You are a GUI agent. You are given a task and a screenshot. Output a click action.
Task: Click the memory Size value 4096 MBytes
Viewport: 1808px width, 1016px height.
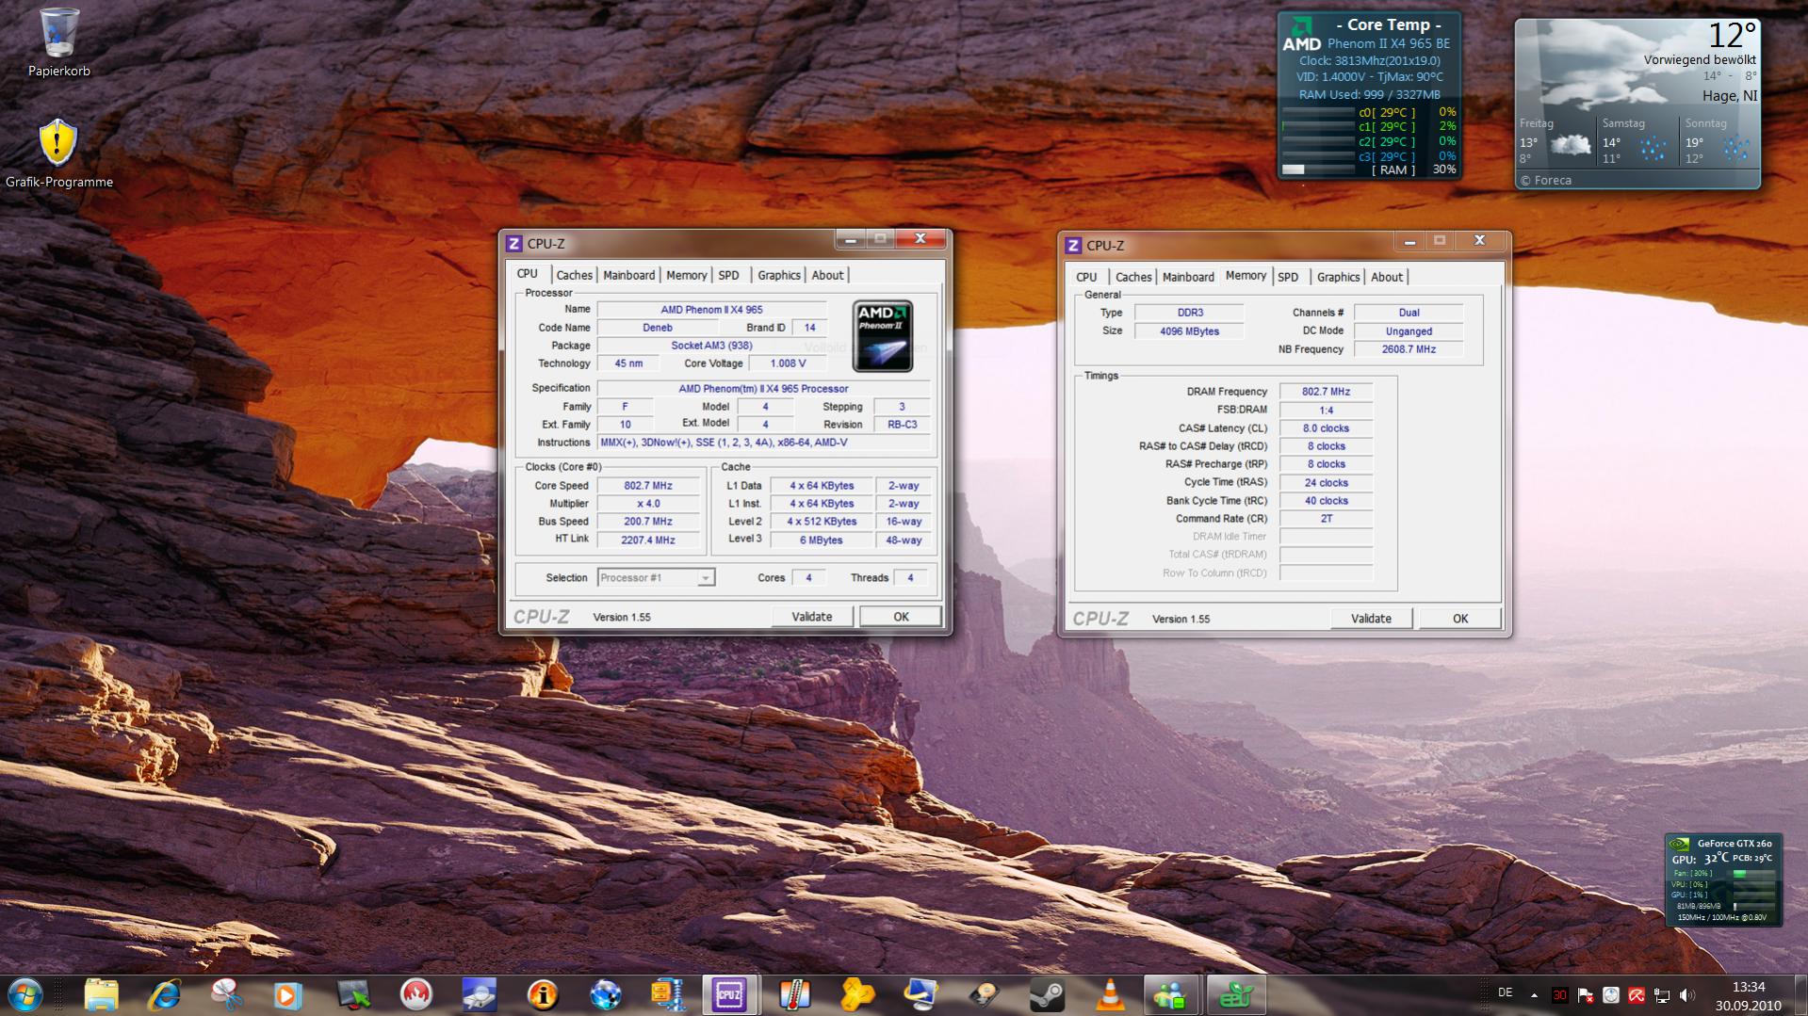coord(1189,331)
